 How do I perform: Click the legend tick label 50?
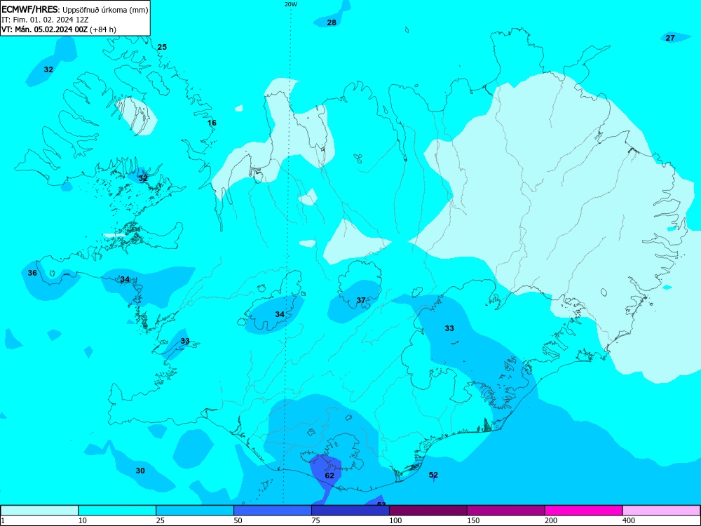point(238,520)
